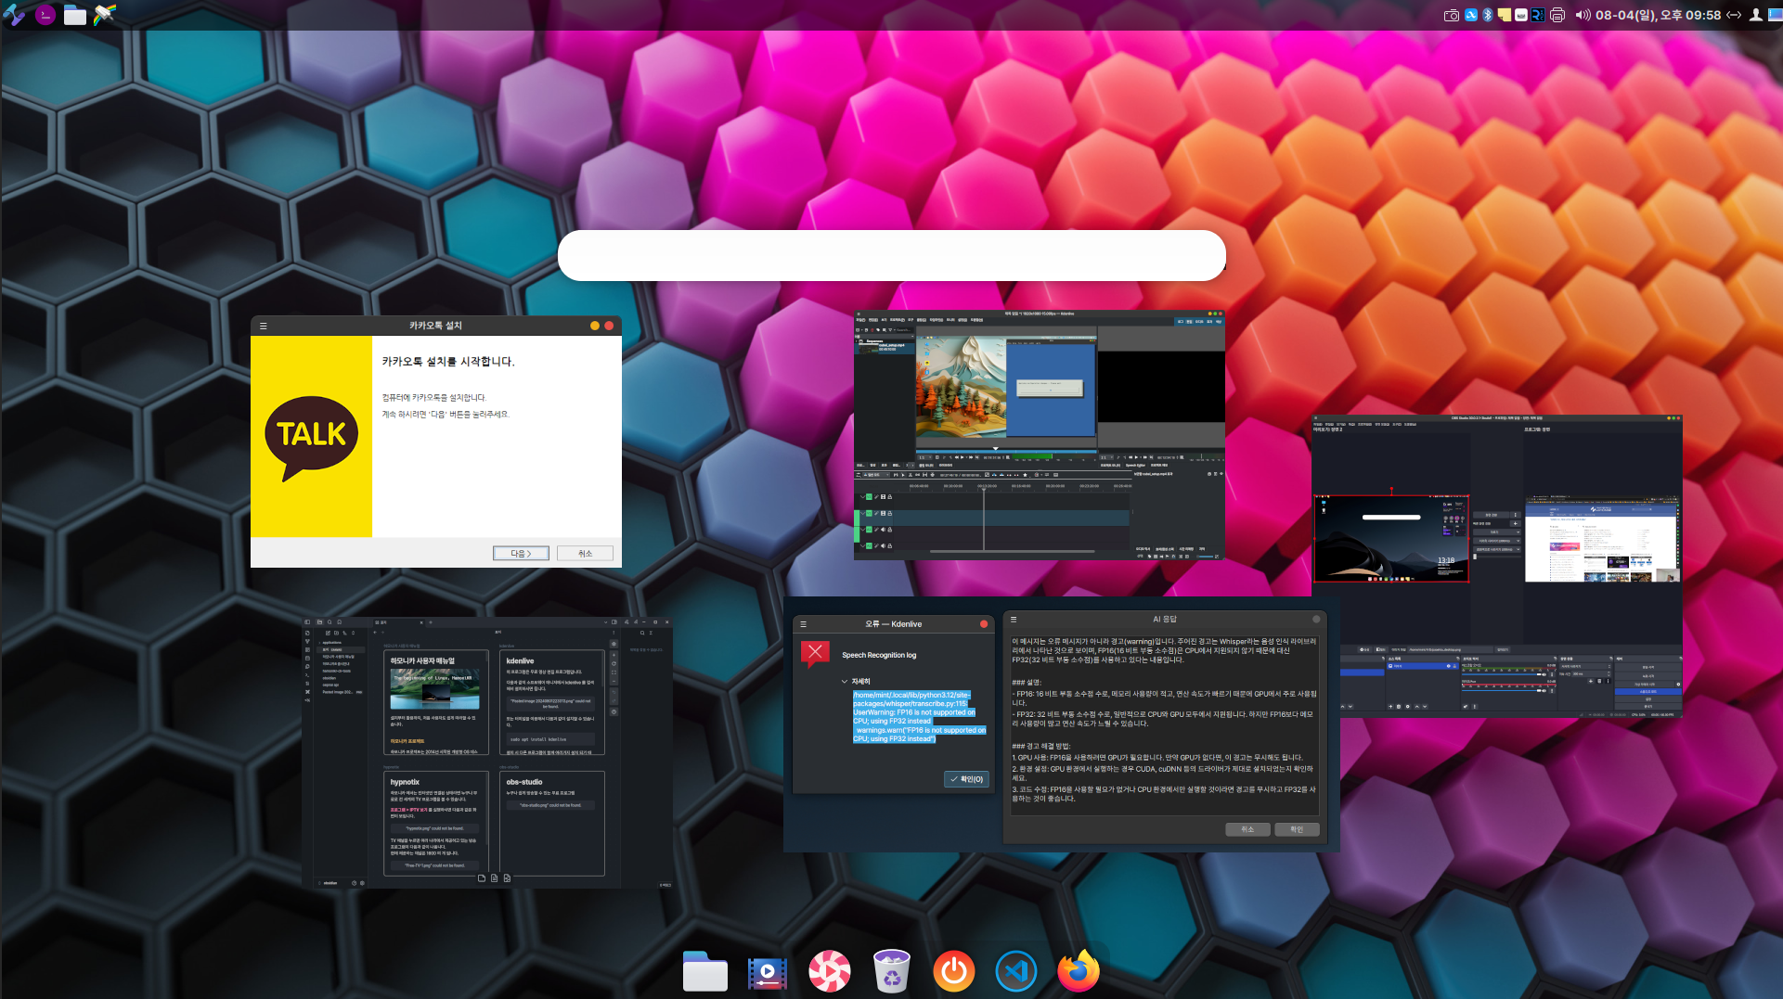Screen dimensions: 1783x999
Task: Open the printer icon in tray
Action: click(x=1557, y=15)
